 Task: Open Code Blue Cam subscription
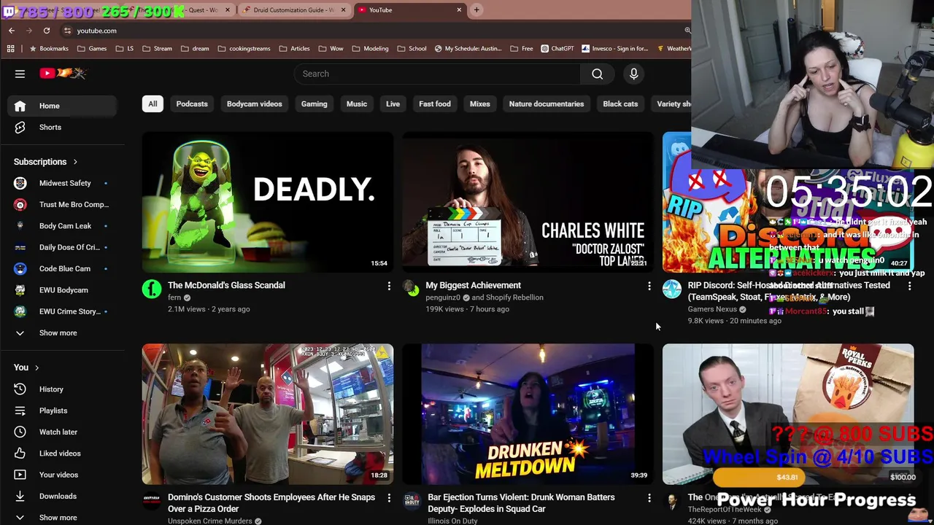pos(62,268)
